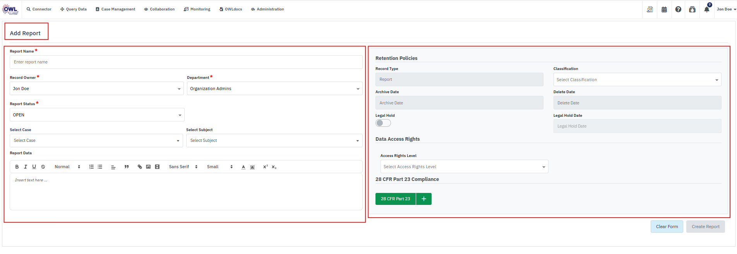The image size is (737, 254).
Task: Toggle strikethrough formatting in editor
Action: [x=43, y=167]
